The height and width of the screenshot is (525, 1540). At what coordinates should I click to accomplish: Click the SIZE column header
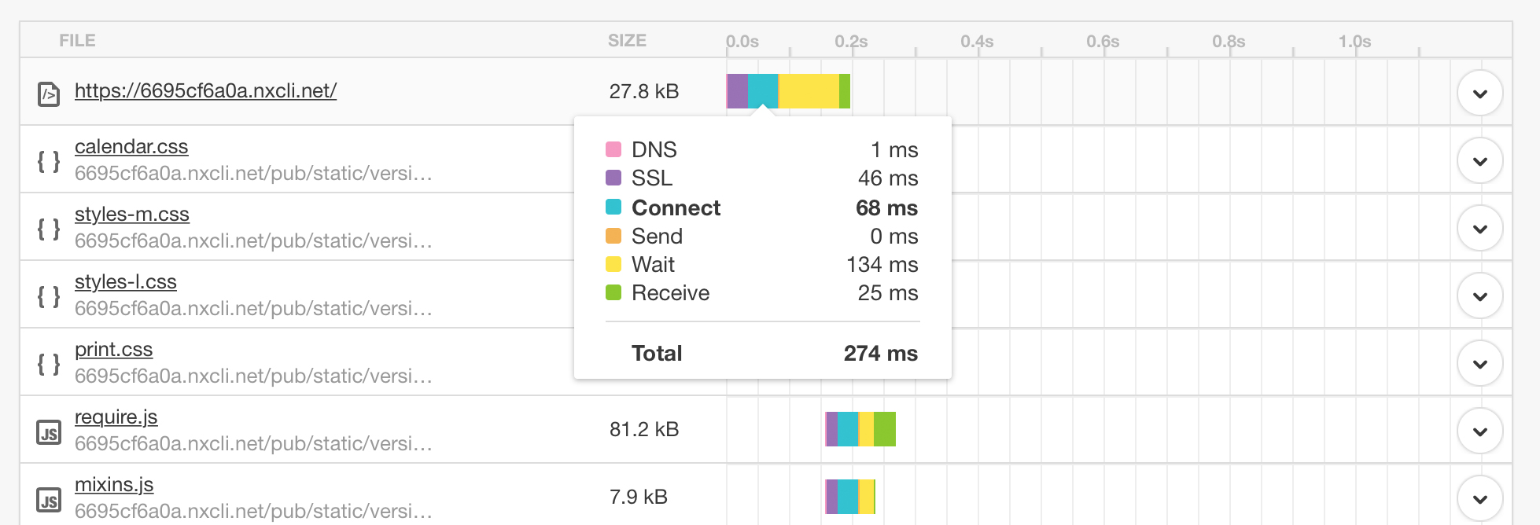(x=627, y=41)
